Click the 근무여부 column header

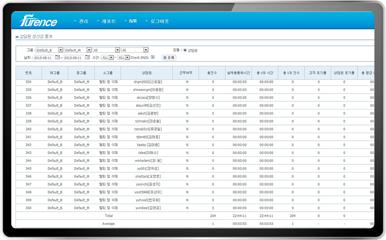click(185, 73)
